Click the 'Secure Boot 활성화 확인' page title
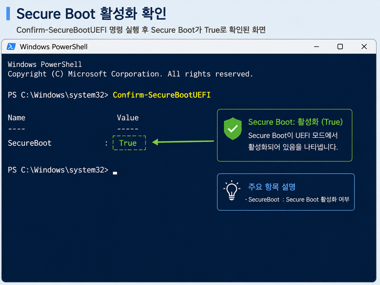This screenshot has height=285, width=380. (x=91, y=14)
